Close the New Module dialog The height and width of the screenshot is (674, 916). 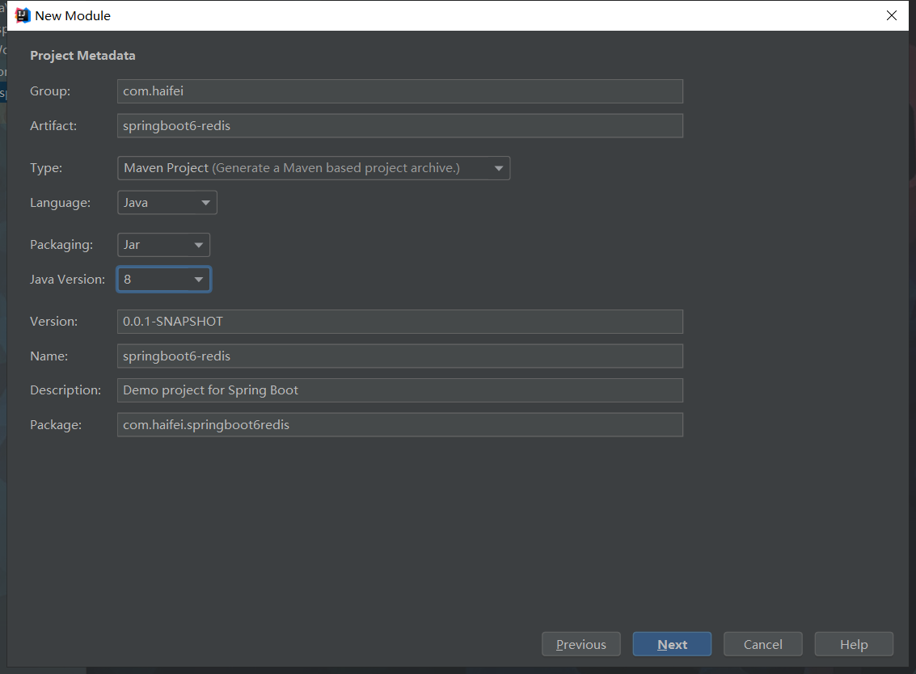point(891,15)
